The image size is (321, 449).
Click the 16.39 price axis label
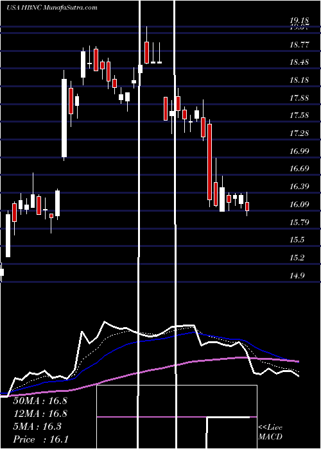coord(299,187)
